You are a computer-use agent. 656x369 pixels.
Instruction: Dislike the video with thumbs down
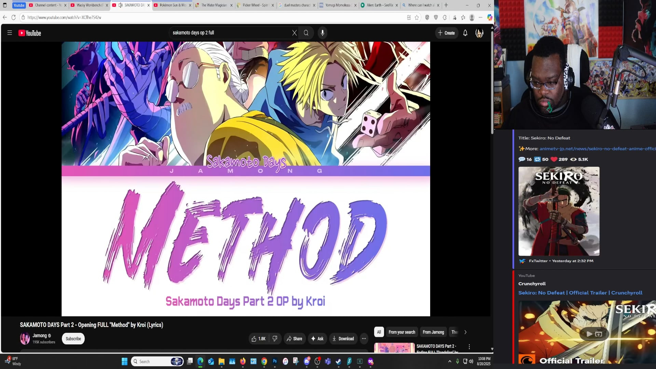[275, 339]
